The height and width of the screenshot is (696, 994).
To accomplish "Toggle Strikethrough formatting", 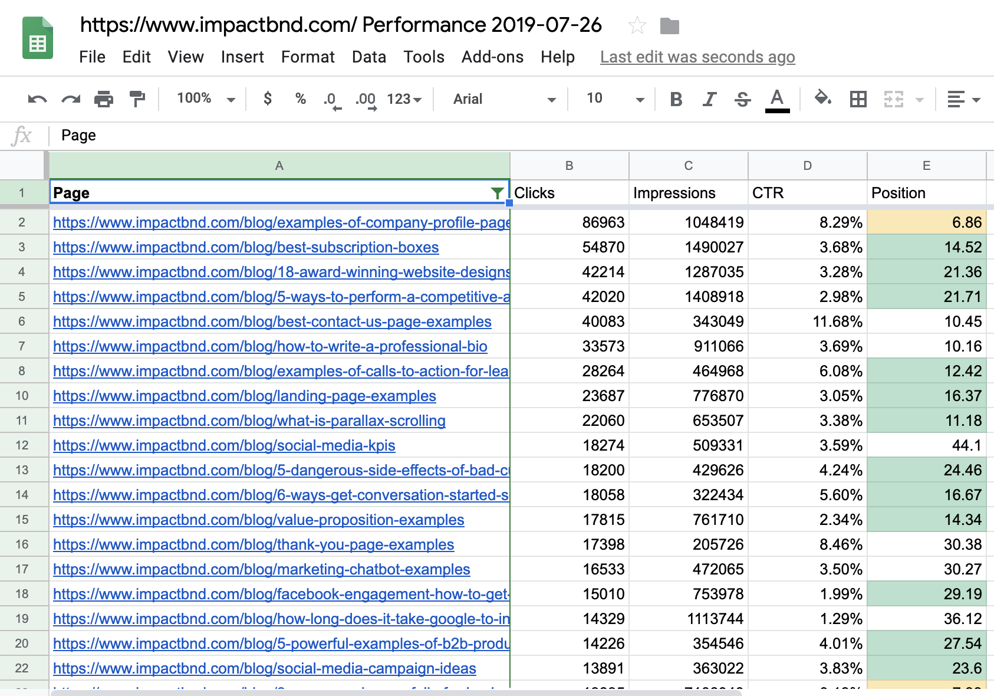I will click(743, 99).
